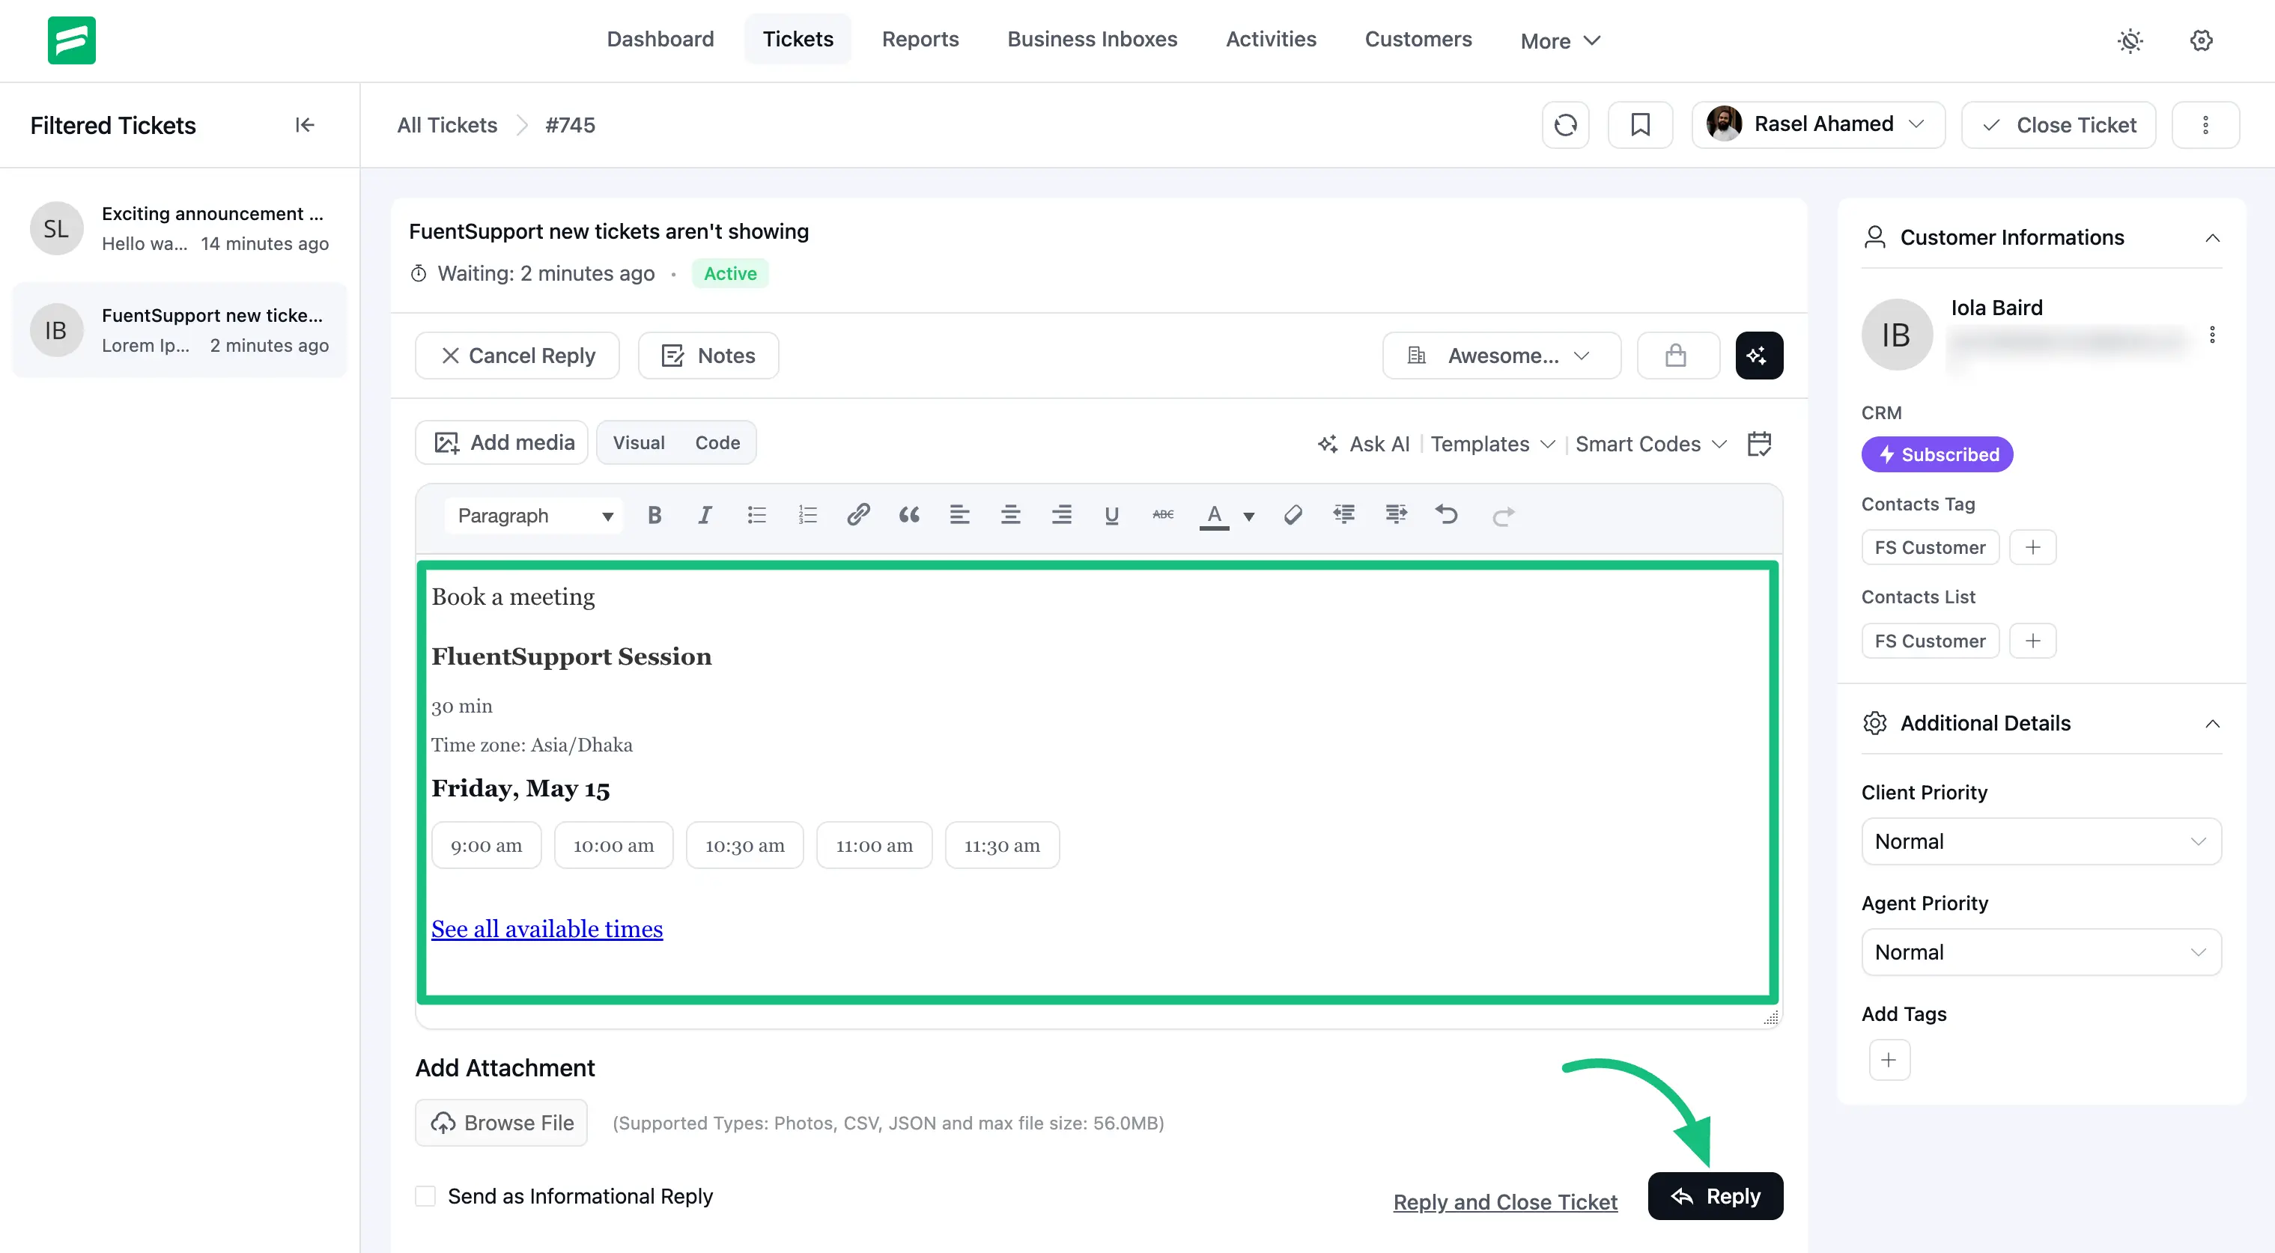Collapse Additional Details section
Viewport: 2275px width, 1253px height.
2211,724
